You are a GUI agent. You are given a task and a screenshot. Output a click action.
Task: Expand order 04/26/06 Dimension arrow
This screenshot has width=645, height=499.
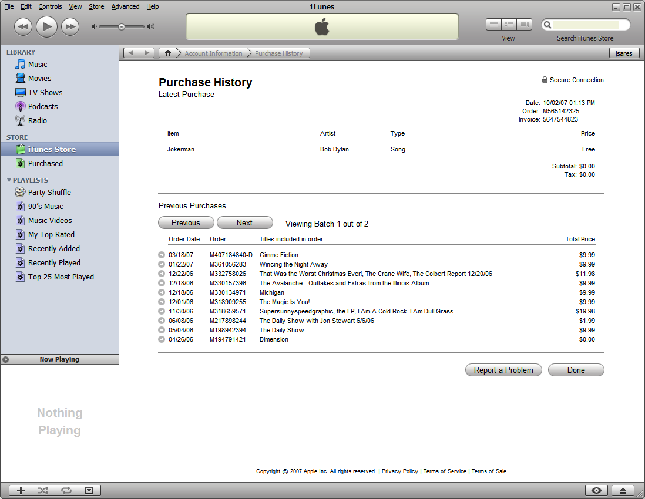pos(161,339)
